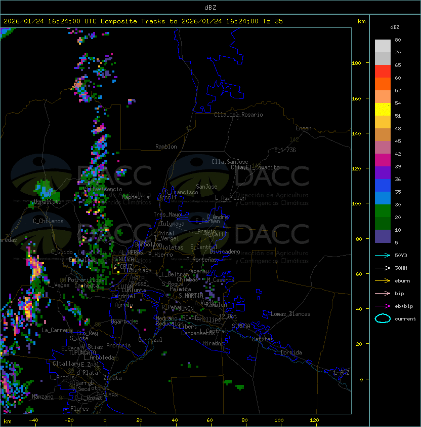Click the 'Lomas_Blancas' location label
The image size is (421, 427).
[290, 314]
